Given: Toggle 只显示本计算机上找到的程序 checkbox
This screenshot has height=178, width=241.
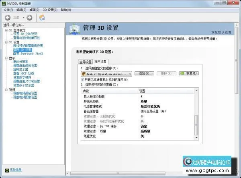Looking at the screenshot, I should click(82, 79).
